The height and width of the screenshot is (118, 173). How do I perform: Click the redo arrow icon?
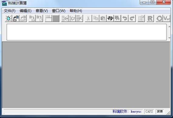[132, 18]
